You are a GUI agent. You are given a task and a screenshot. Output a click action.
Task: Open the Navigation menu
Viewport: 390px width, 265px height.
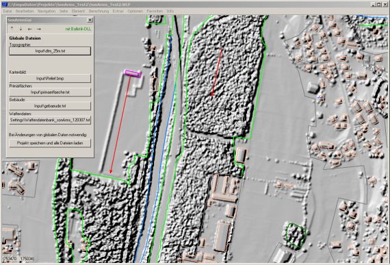point(47,11)
